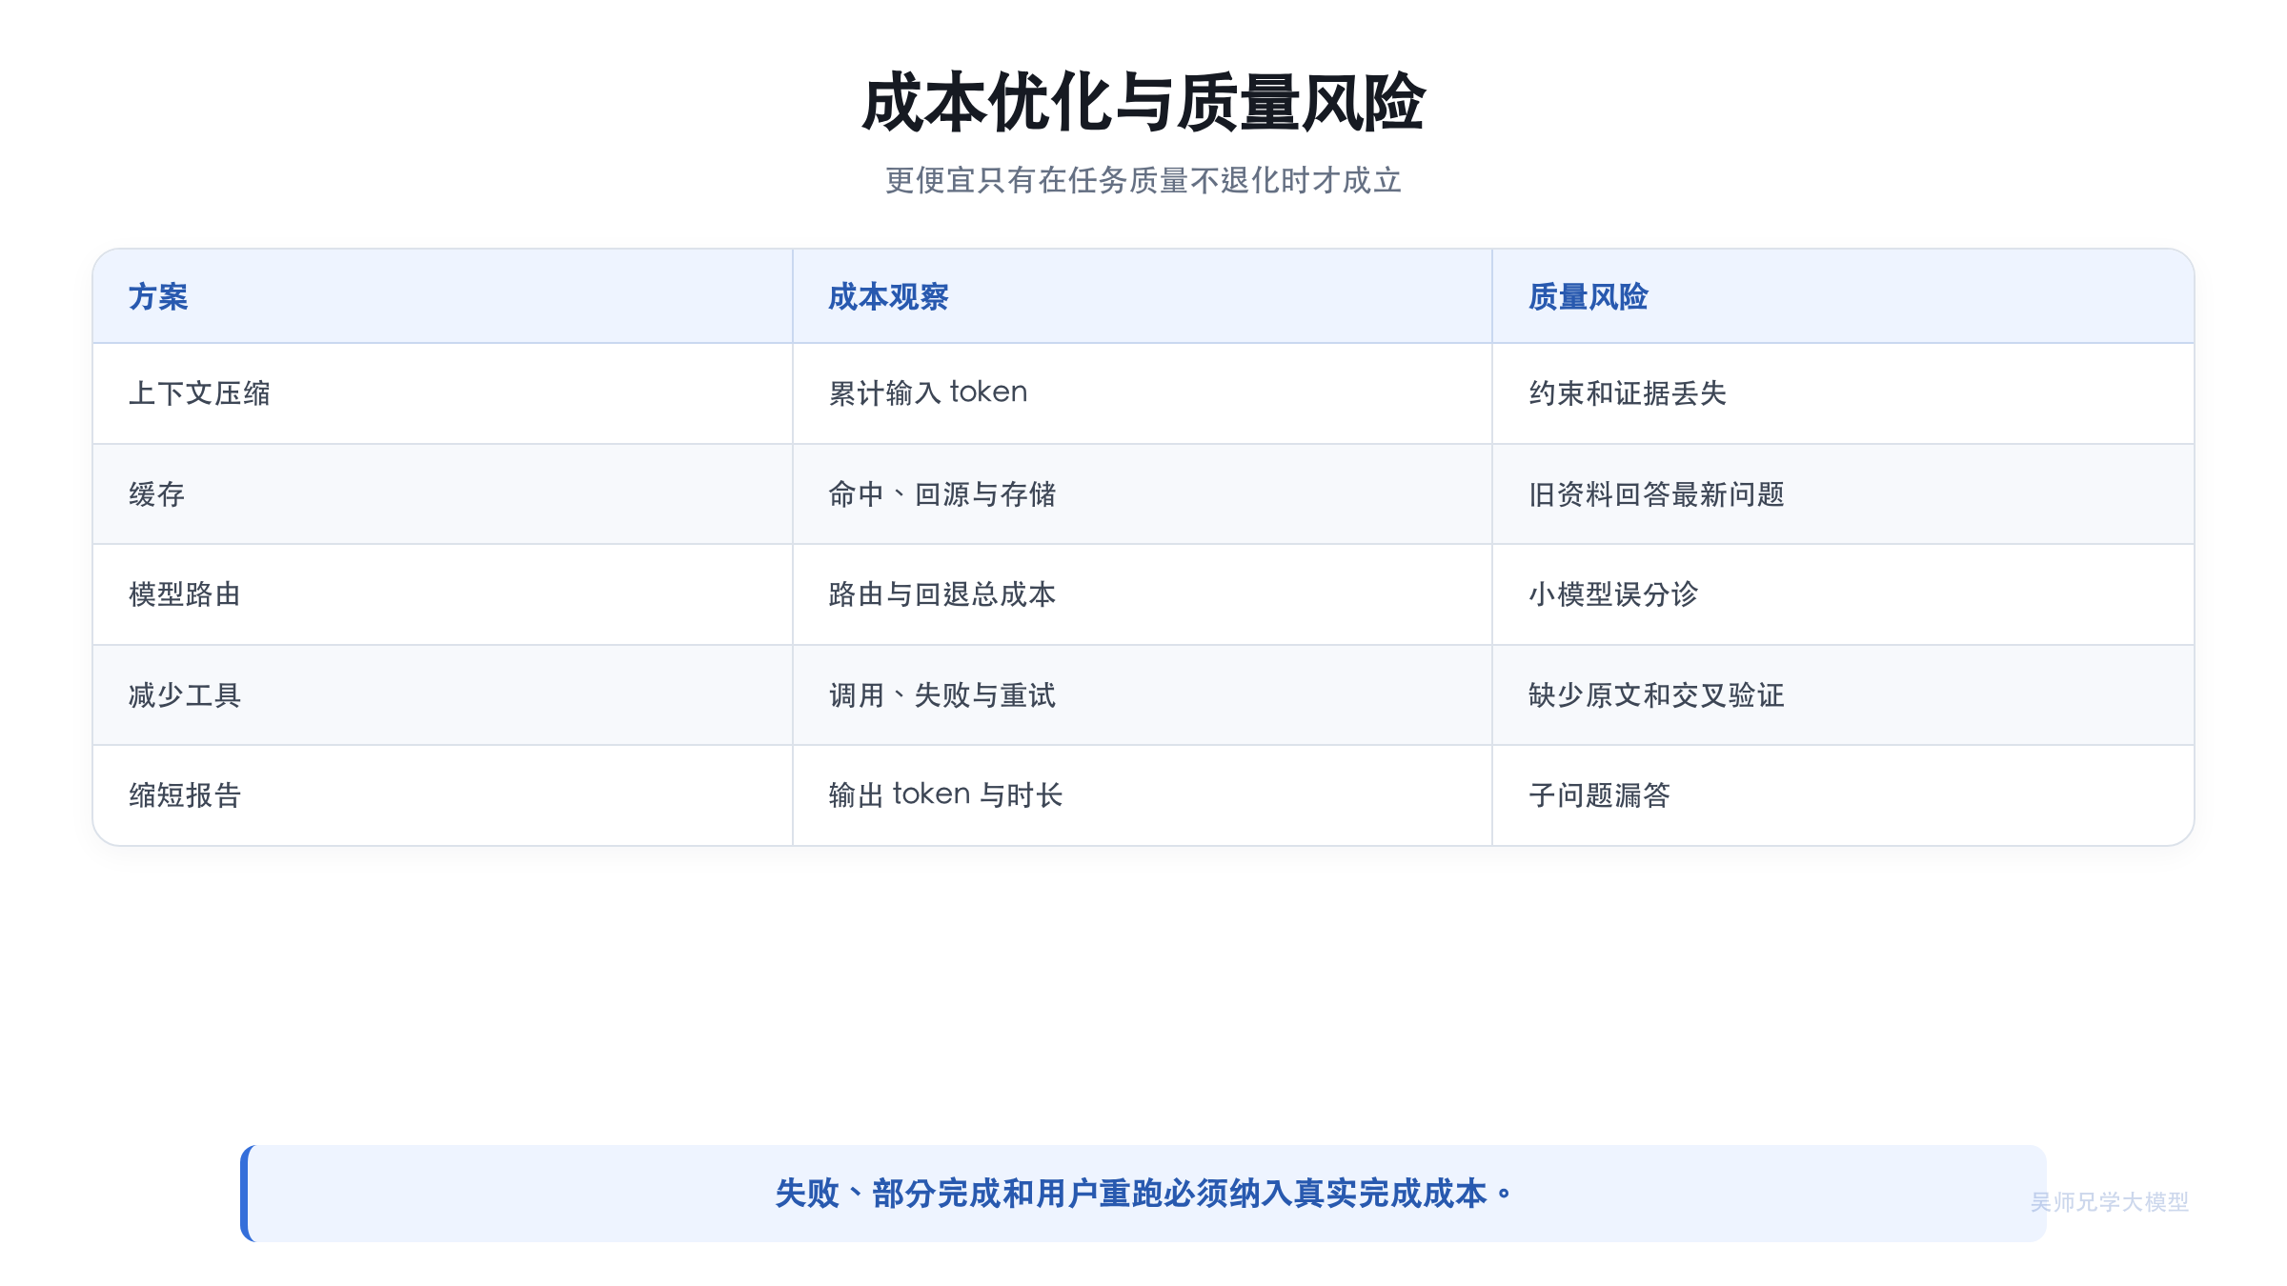Click the cell 上下文压缩
Viewport: 2287px width, 1286px height.
[442, 393]
